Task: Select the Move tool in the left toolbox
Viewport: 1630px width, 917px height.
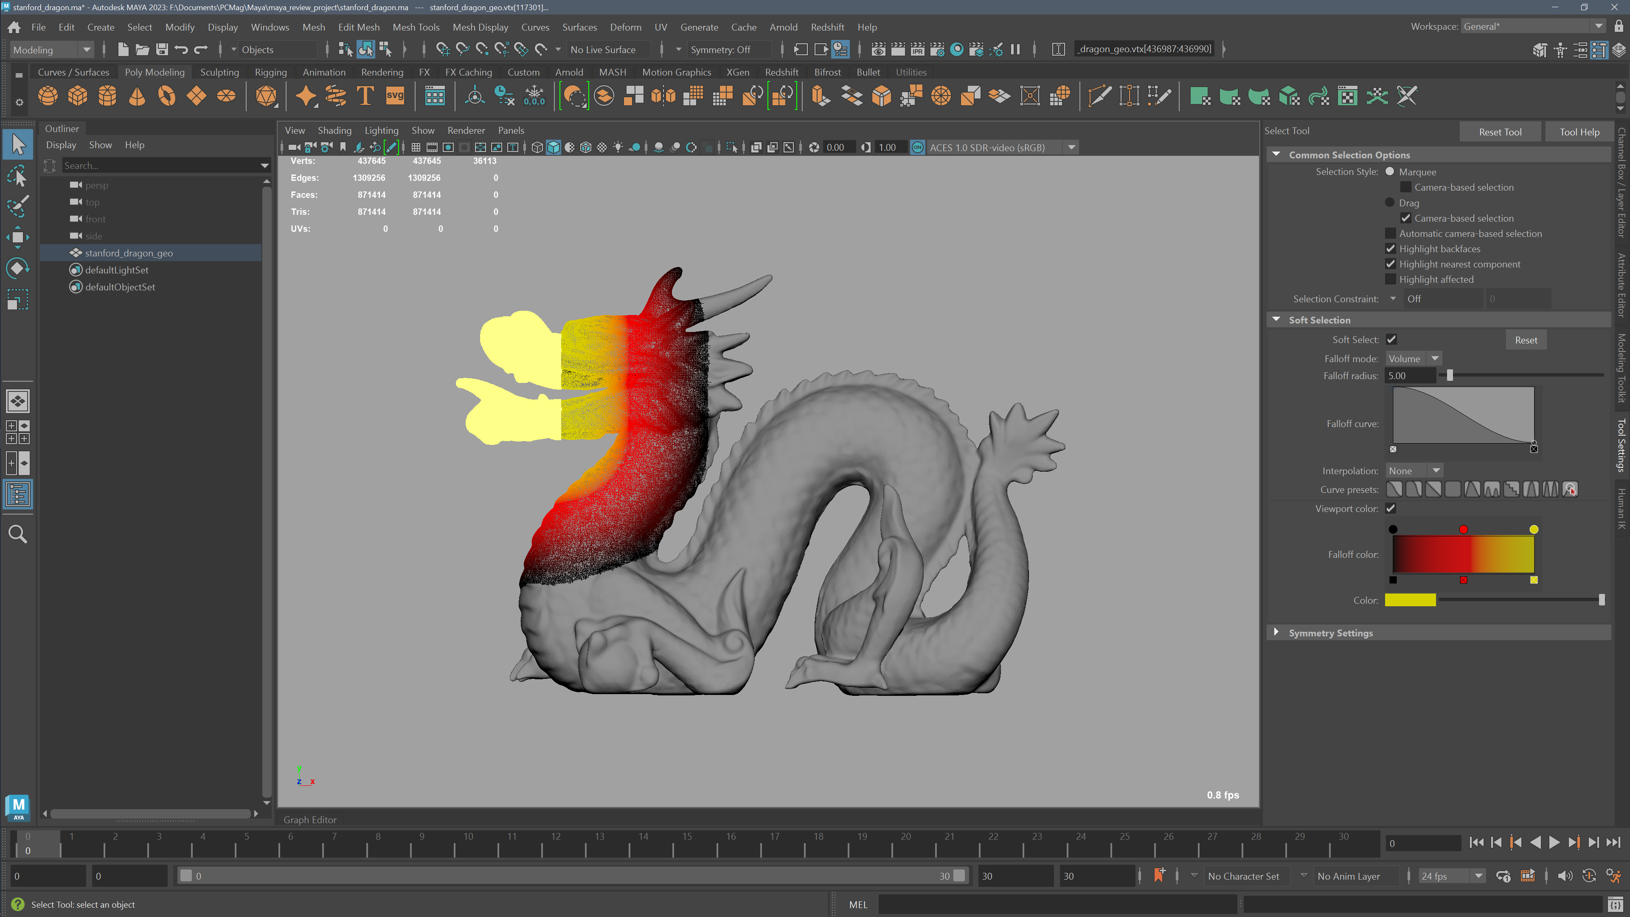Action: [x=18, y=237]
